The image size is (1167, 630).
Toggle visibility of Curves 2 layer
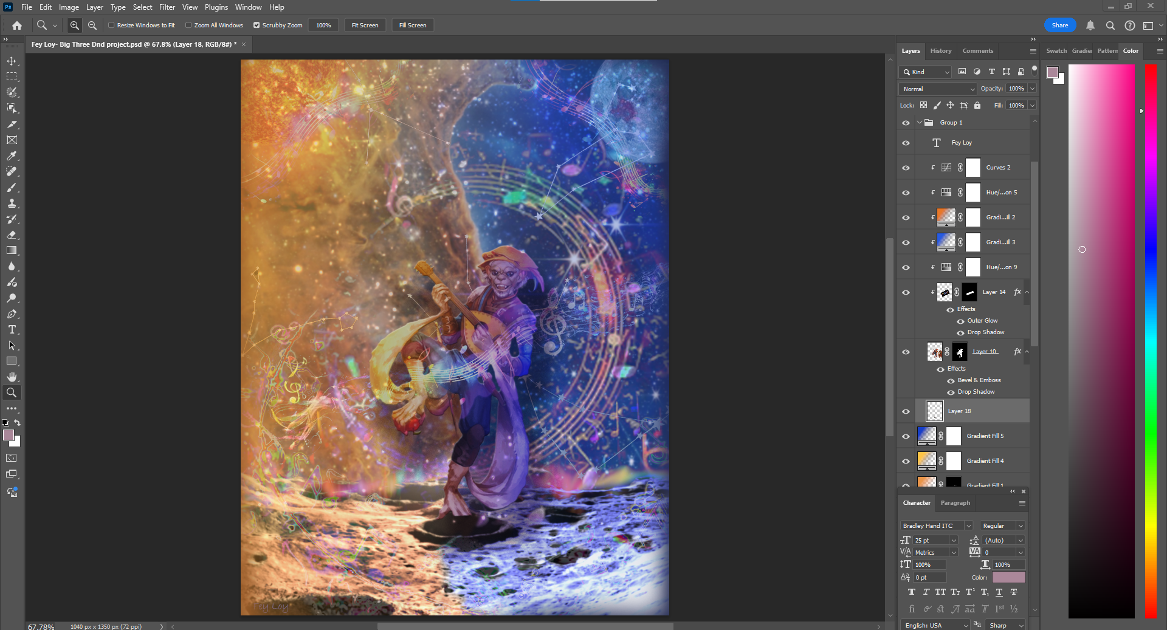[906, 168]
